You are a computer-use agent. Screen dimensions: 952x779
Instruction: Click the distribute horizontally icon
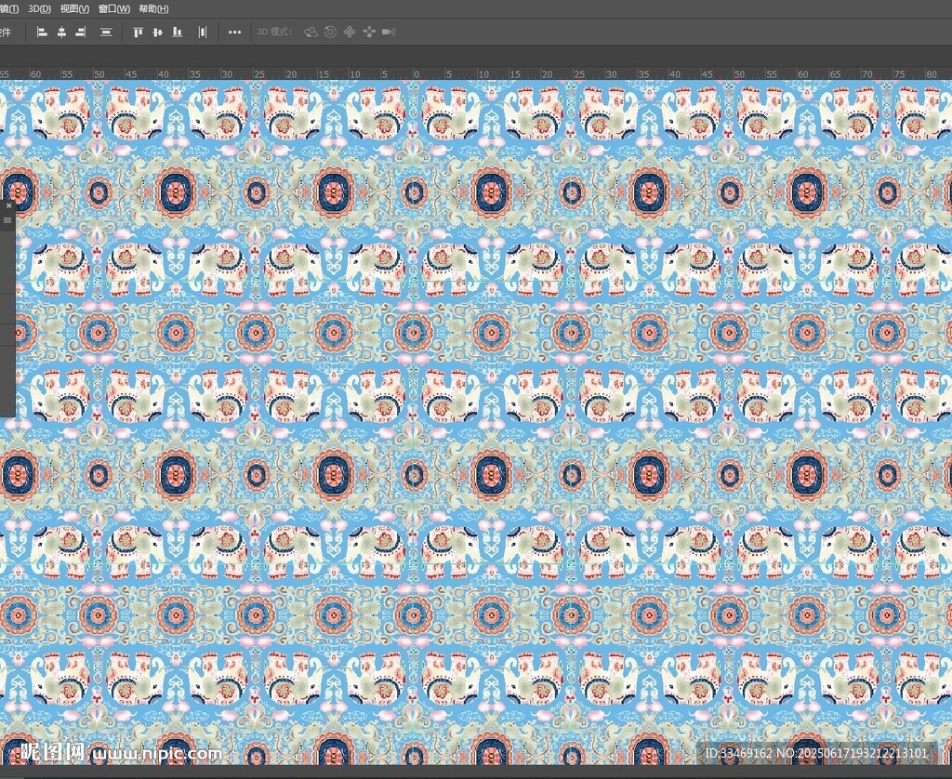coord(203,32)
